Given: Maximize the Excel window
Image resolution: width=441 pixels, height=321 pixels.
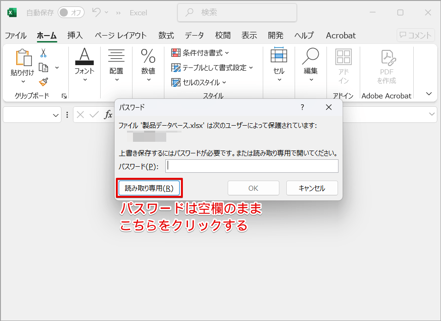Looking at the screenshot, I should pyautogui.click(x=400, y=12).
